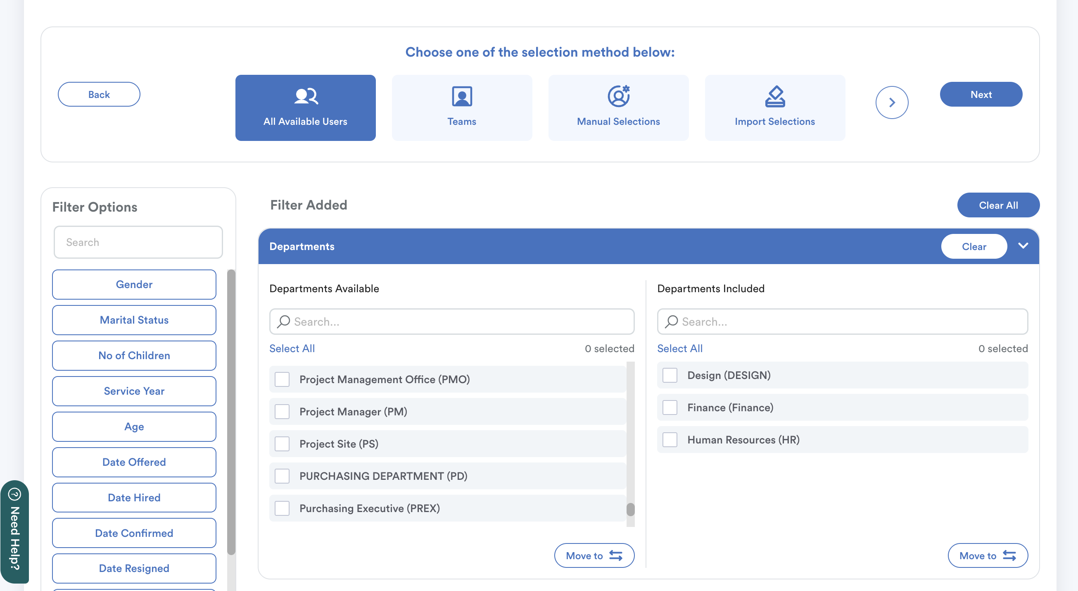This screenshot has width=1078, height=591.
Task: Click swap arrows in Included Move to
Action: (1009, 555)
